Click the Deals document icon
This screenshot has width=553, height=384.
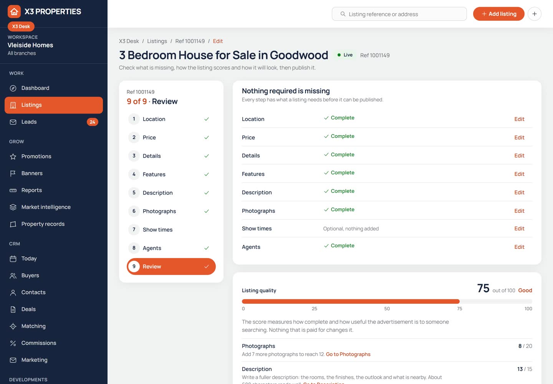coord(13,310)
